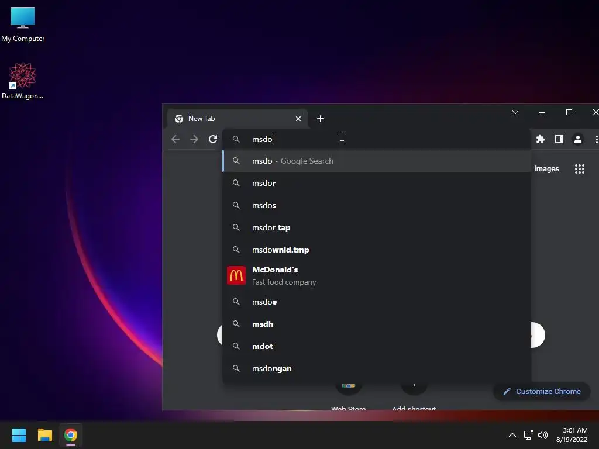Screen dimensions: 599x449
Task: Open the Images link
Action: [x=546, y=169]
